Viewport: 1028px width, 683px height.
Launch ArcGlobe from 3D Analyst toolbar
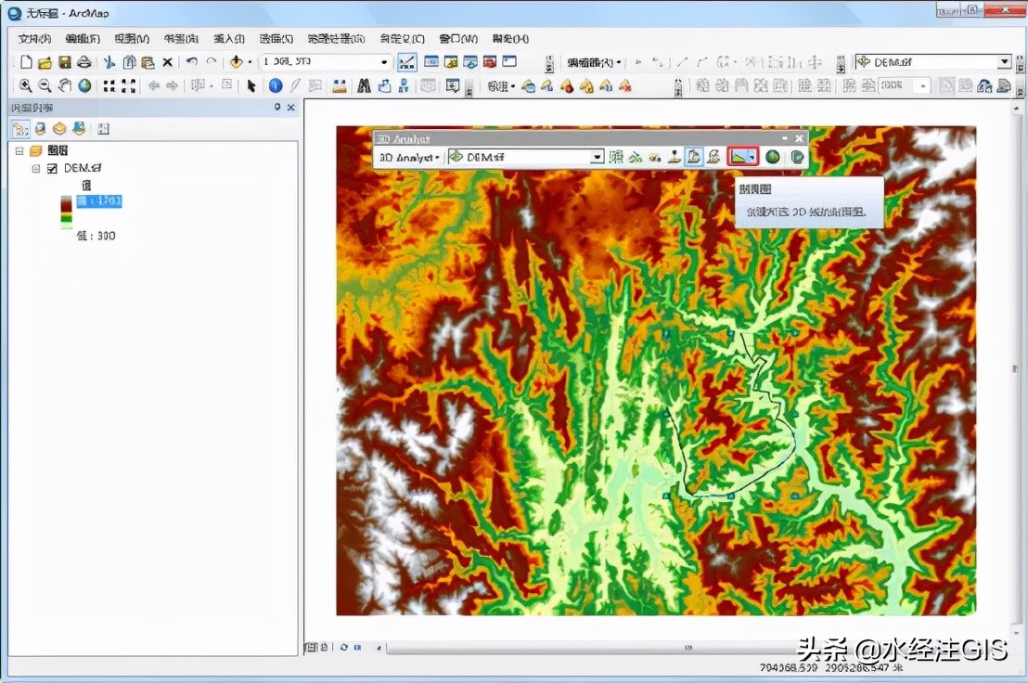[x=797, y=158]
